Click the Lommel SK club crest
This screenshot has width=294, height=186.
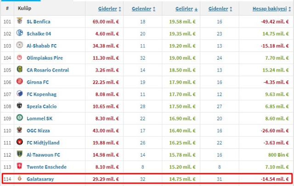[20, 118]
